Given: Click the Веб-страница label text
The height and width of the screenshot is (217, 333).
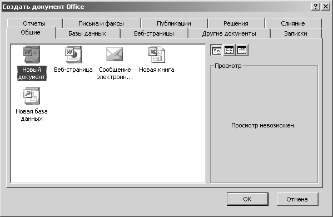Looking at the screenshot, I should coord(73,70).
